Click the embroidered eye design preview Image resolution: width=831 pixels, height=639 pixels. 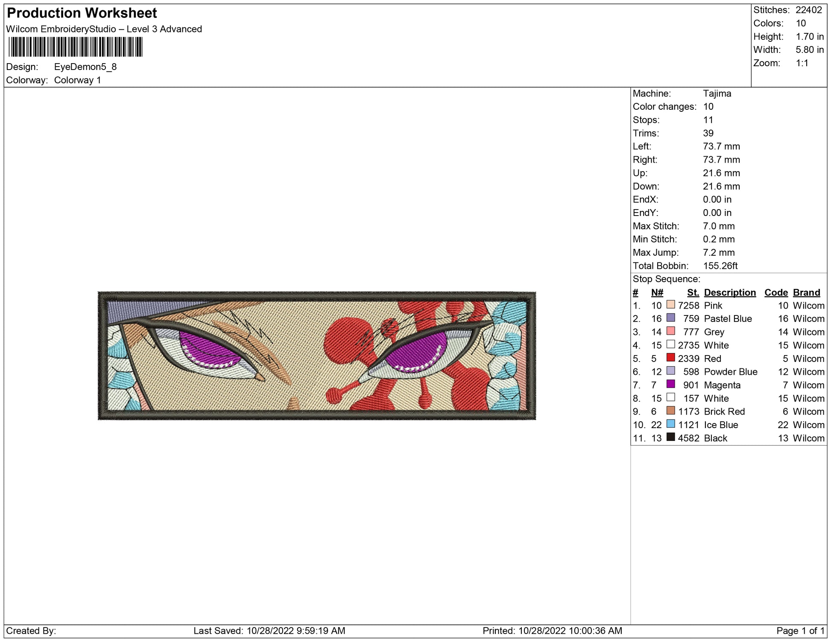click(x=316, y=356)
